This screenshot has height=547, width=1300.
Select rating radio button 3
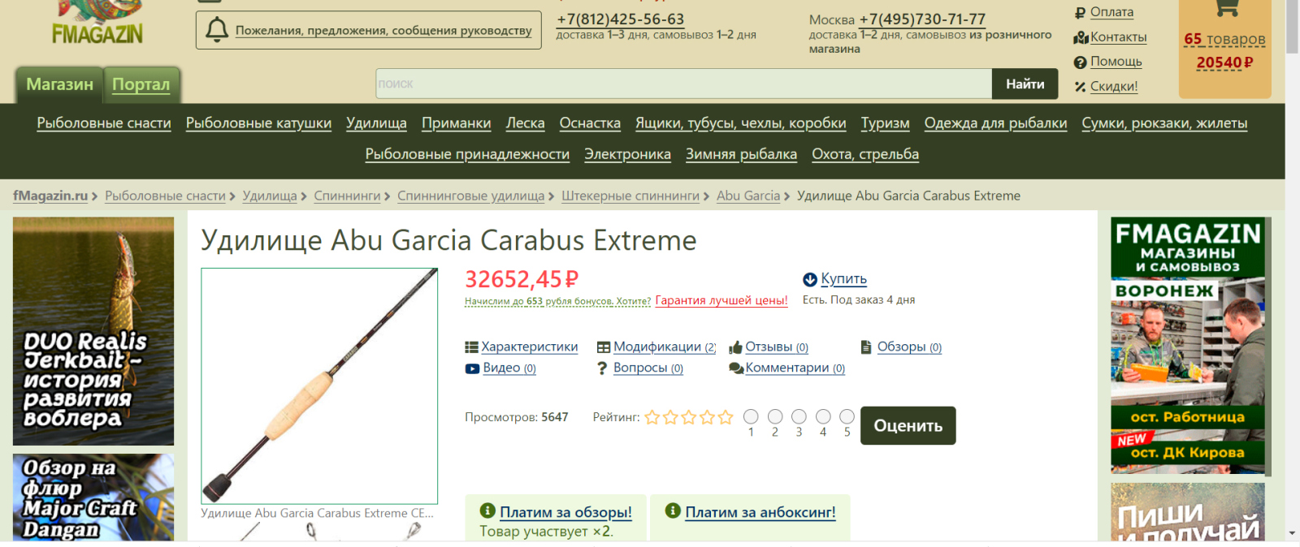click(799, 416)
